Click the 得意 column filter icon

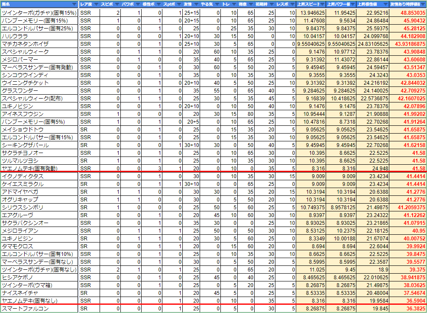(x=251, y=4)
